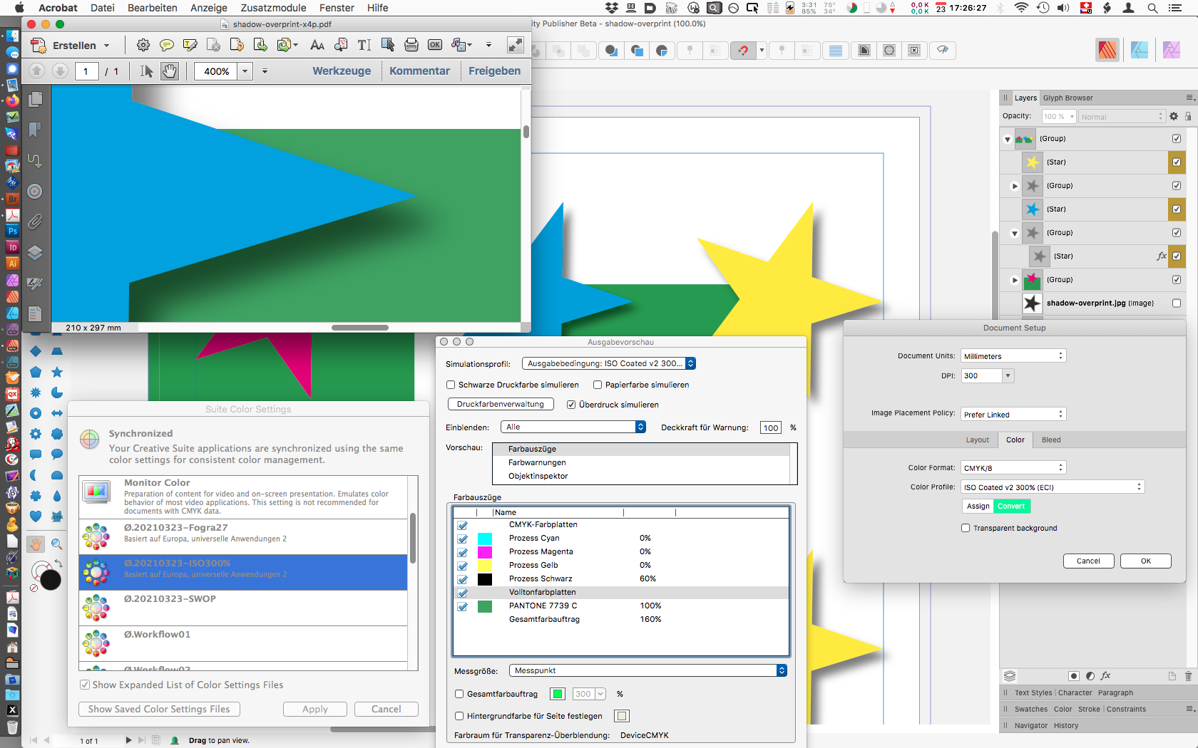Click Show Saved Color Settings Files button
1198x748 pixels.
[x=159, y=709]
